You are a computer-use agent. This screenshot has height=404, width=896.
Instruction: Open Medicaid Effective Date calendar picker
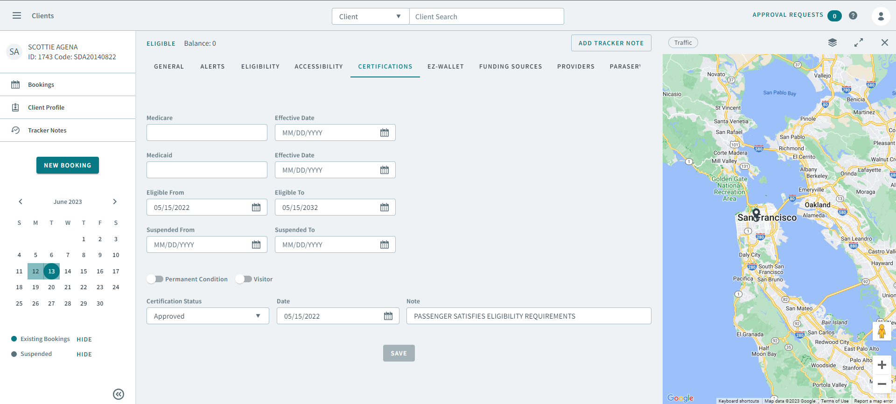coord(385,170)
